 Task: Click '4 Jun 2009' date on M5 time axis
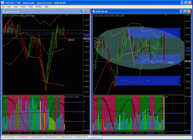pyautogui.click(x=96, y=133)
